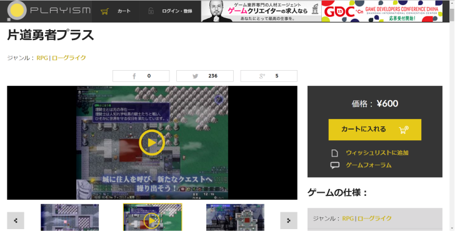Image resolution: width=455 pixels, height=231 pixels.
Task: Select the first screenshot thumbnail
Action: 69,217
